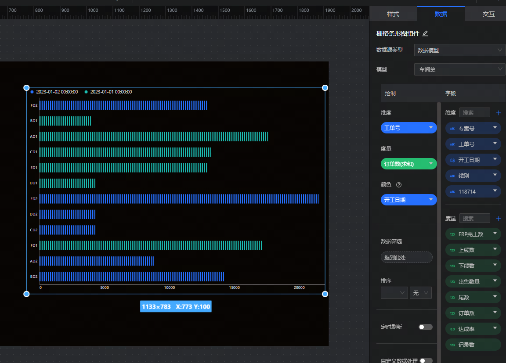Screen dimensions: 506x363
Task: Click the dimension search input field
Action: pyautogui.click(x=474, y=113)
